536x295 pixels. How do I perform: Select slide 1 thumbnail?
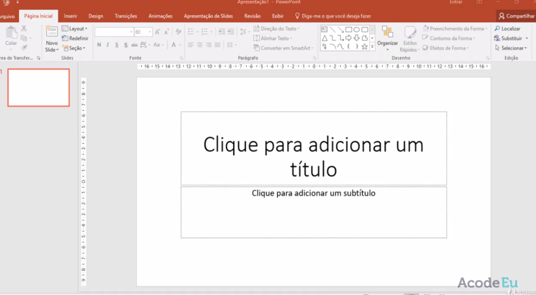39,88
